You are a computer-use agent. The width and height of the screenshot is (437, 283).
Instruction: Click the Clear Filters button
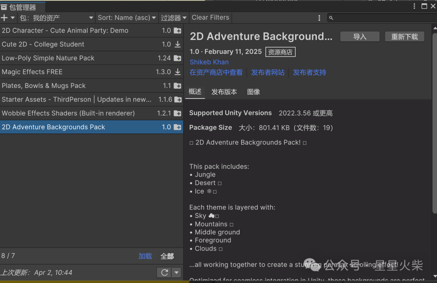click(210, 17)
